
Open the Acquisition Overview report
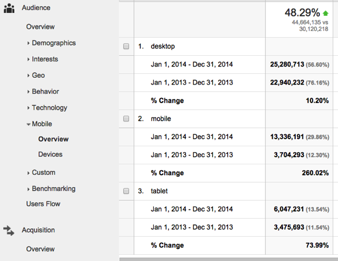41,249
